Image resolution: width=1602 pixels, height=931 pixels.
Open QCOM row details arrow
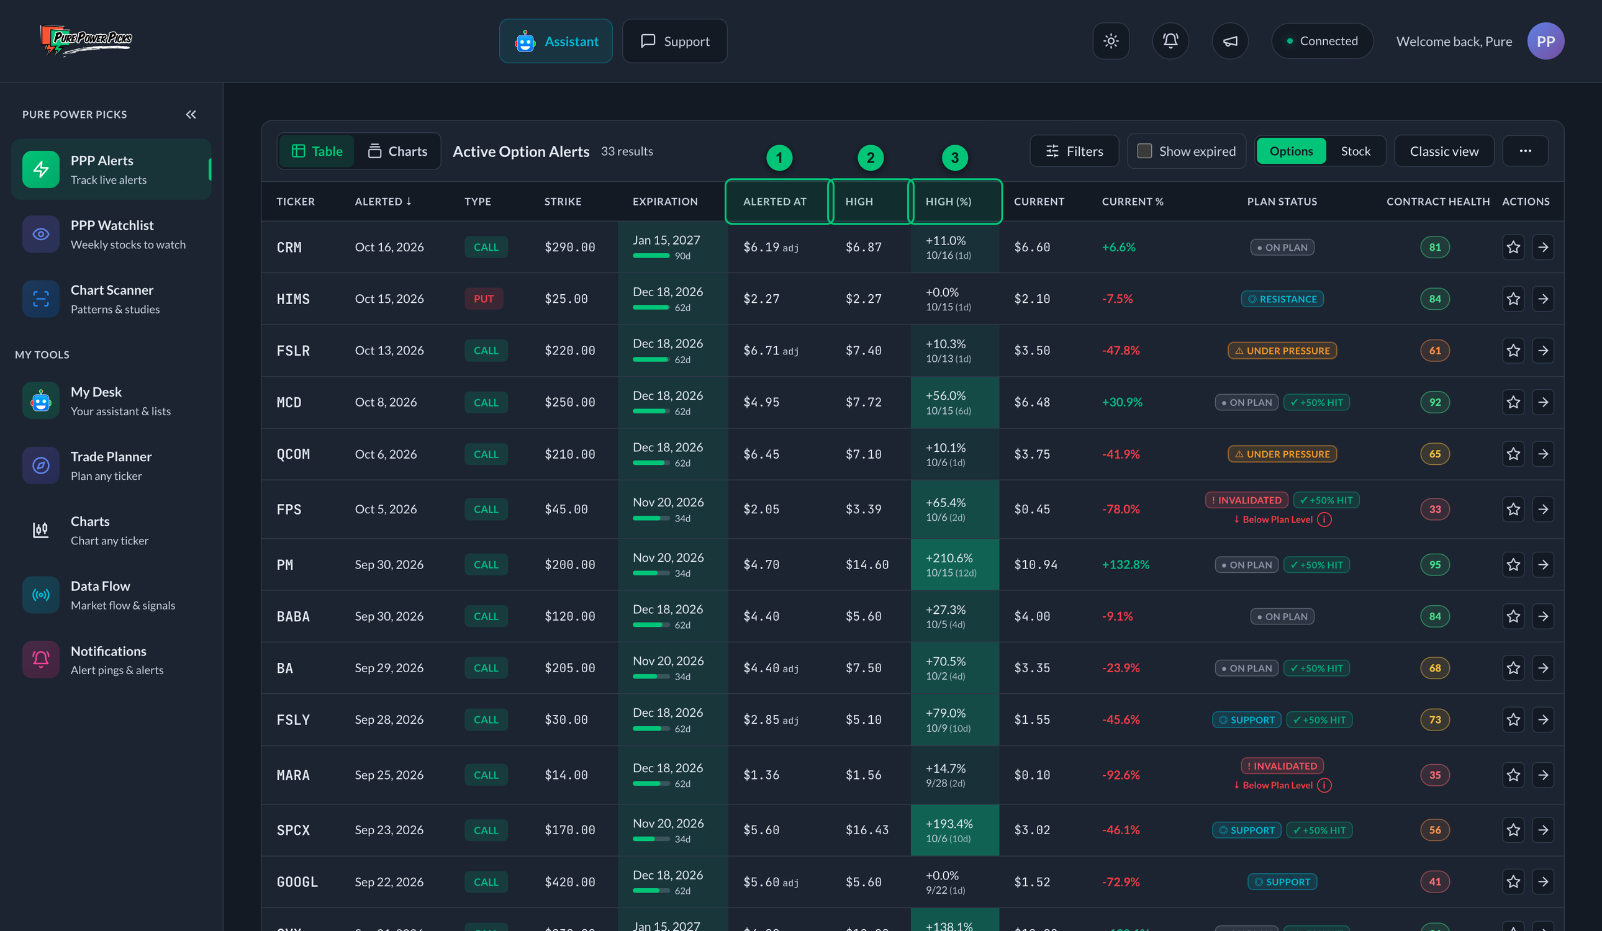(1543, 454)
